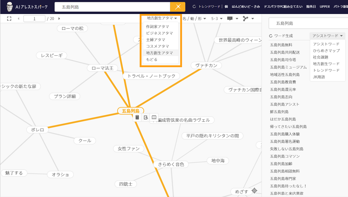Click the 女性ファン node
The image size is (348, 197).
[128, 149]
